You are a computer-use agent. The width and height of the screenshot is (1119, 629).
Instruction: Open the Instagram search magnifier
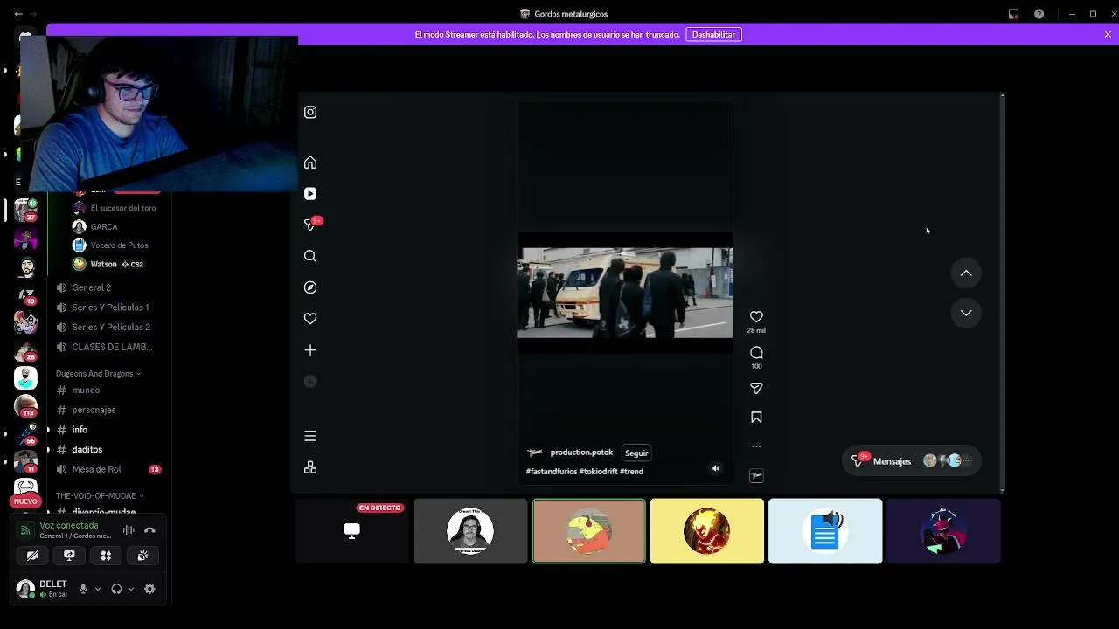(310, 256)
